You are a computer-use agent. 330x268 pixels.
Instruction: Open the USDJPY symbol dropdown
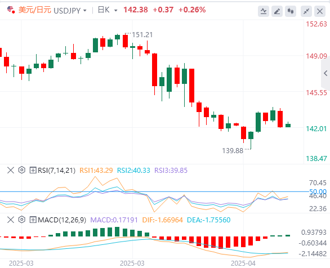[x=70, y=10]
